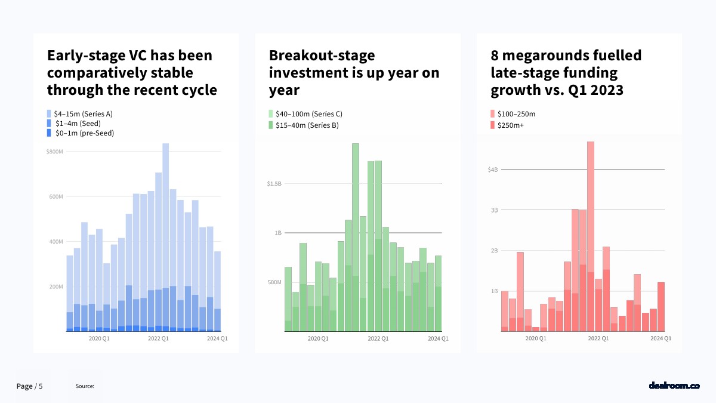Click the $100–250m legend color swatch

[x=493, y=113]
